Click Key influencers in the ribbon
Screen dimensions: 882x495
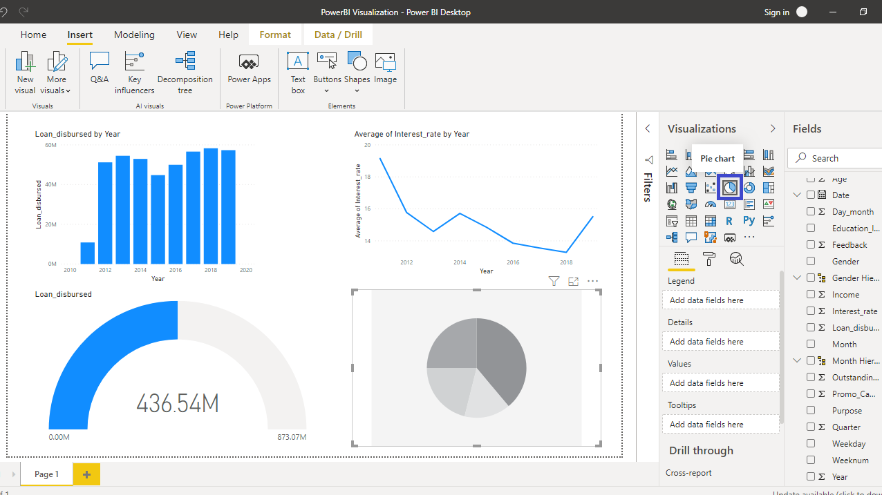(x=135, y=72)
